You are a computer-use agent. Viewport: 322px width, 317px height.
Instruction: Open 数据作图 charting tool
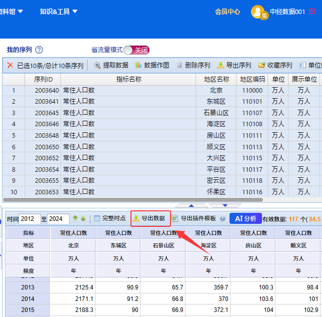pos(152,65)
